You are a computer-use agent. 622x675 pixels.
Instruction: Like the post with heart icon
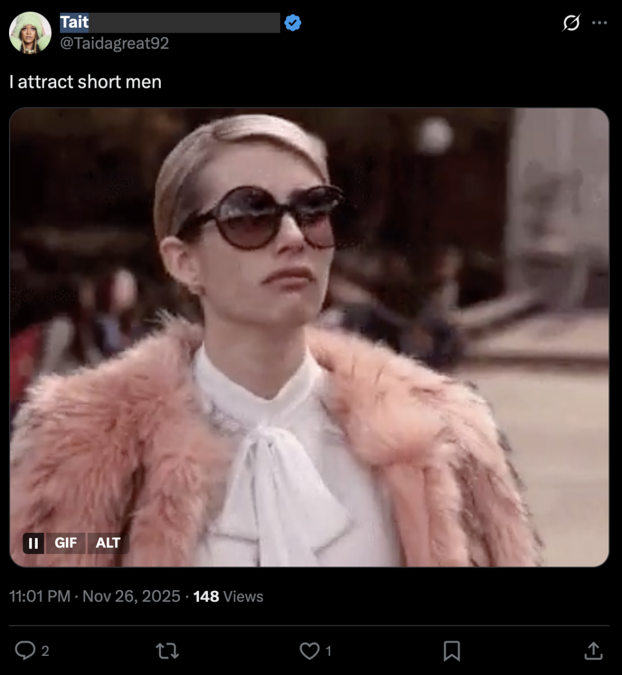point(309,651)
